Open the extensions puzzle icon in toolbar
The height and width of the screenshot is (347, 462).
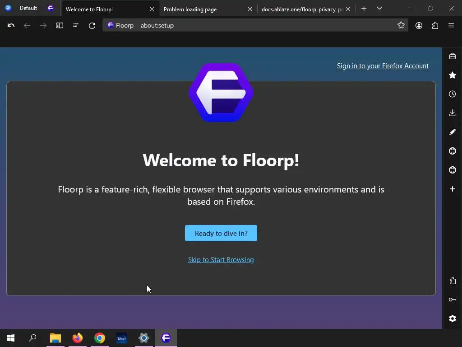tap(435, 26)
